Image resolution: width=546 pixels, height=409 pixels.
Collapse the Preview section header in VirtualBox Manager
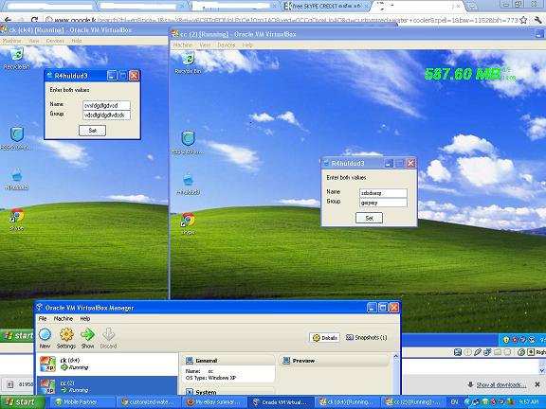coord(334,361)
